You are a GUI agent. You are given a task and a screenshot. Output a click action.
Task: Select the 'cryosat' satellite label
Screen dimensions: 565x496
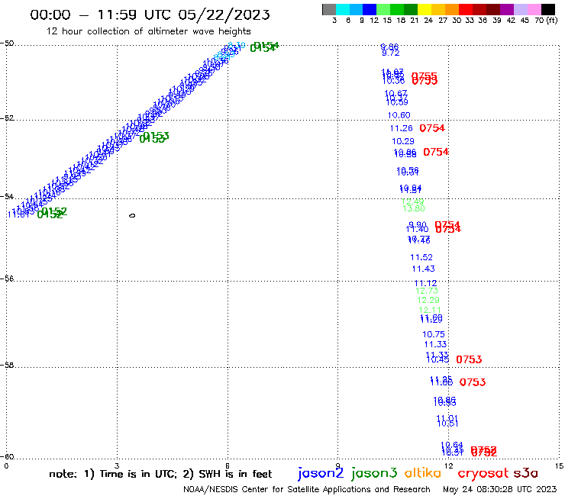click(x=483, y=473)
